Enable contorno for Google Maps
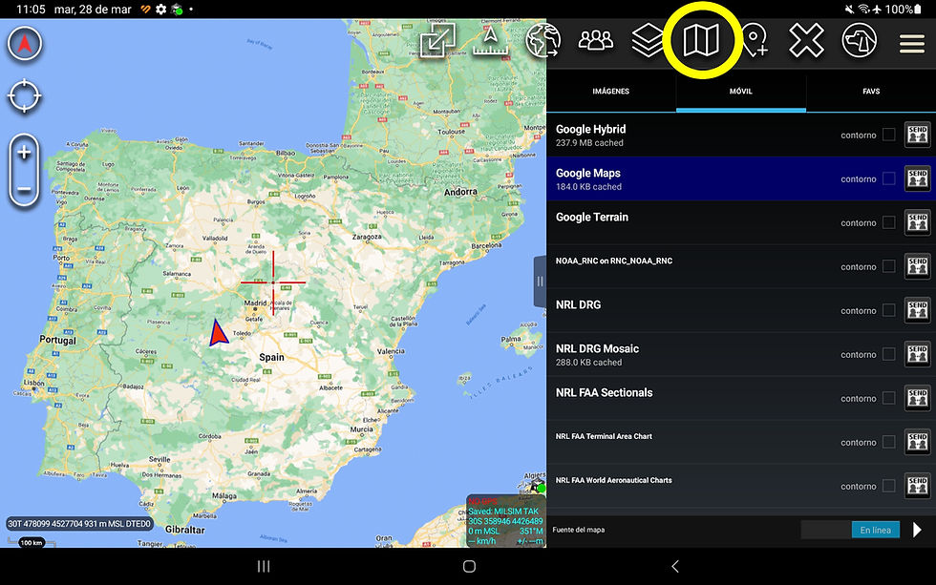 (889, 178)
